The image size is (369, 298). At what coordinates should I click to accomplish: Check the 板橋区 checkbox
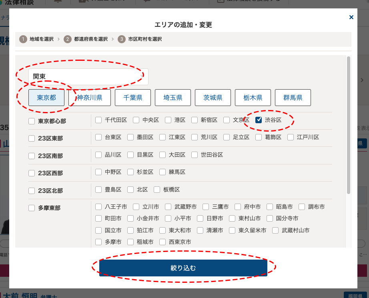[157, 190]
